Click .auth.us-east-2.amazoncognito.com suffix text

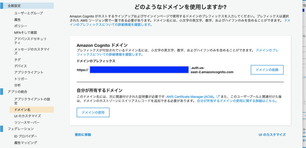click(x=212, y=70)
